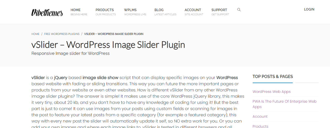Click the TOP POSTS & PAGES heading
This screenshot has width=330, height=128.
tap(273, 77)
